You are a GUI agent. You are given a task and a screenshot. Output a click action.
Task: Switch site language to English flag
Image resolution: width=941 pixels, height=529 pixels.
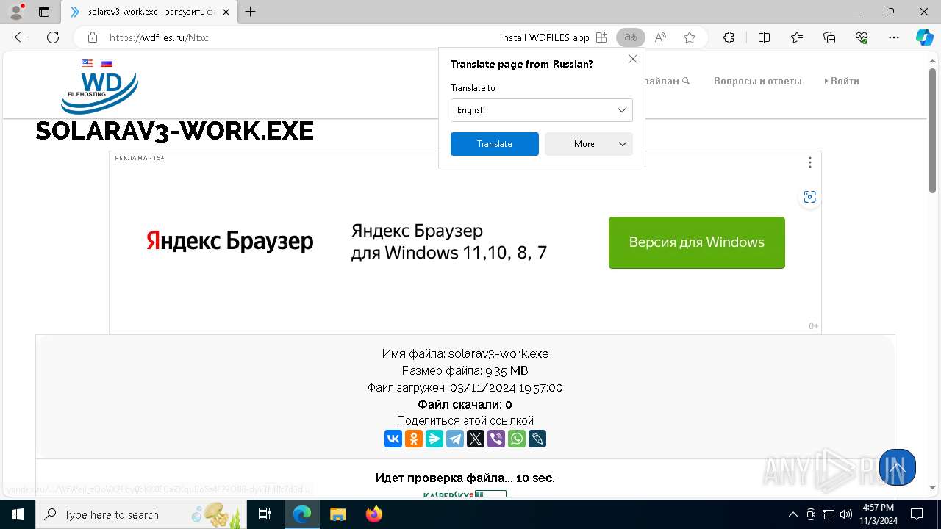pos(87,63)
